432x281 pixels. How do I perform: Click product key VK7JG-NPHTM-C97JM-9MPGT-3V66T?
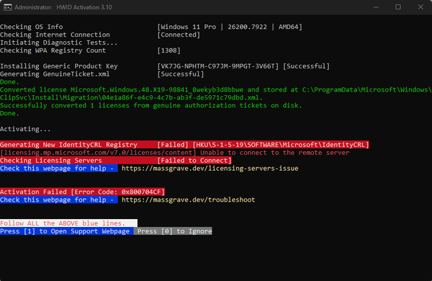point(218,66)
